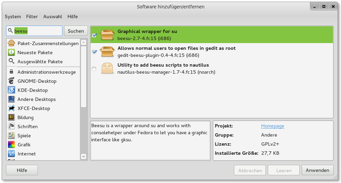Click the category list scroll-down arrow
This screenshot has width=341, height=183.
coord(84,156)
